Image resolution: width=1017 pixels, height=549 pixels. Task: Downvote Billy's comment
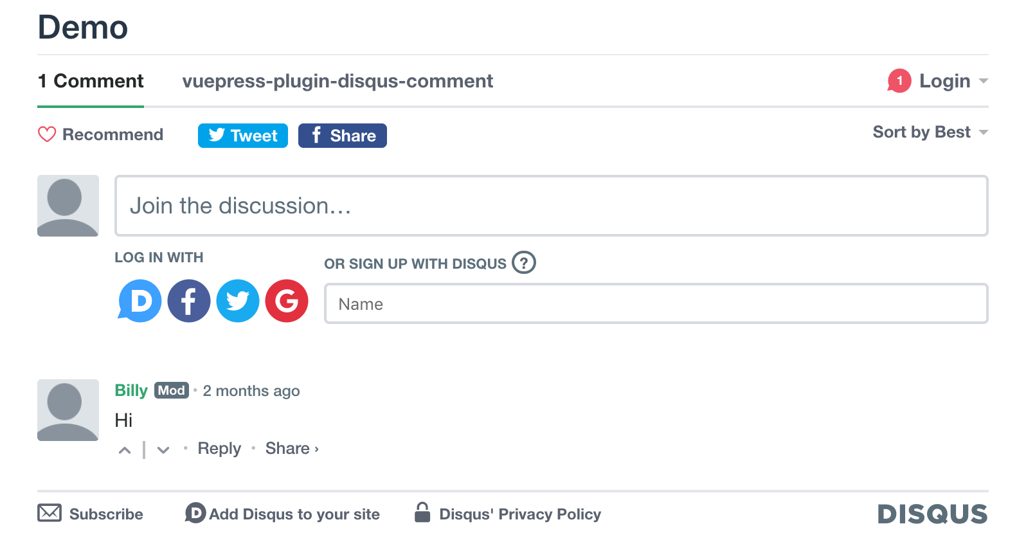click(x=163, y=450)
